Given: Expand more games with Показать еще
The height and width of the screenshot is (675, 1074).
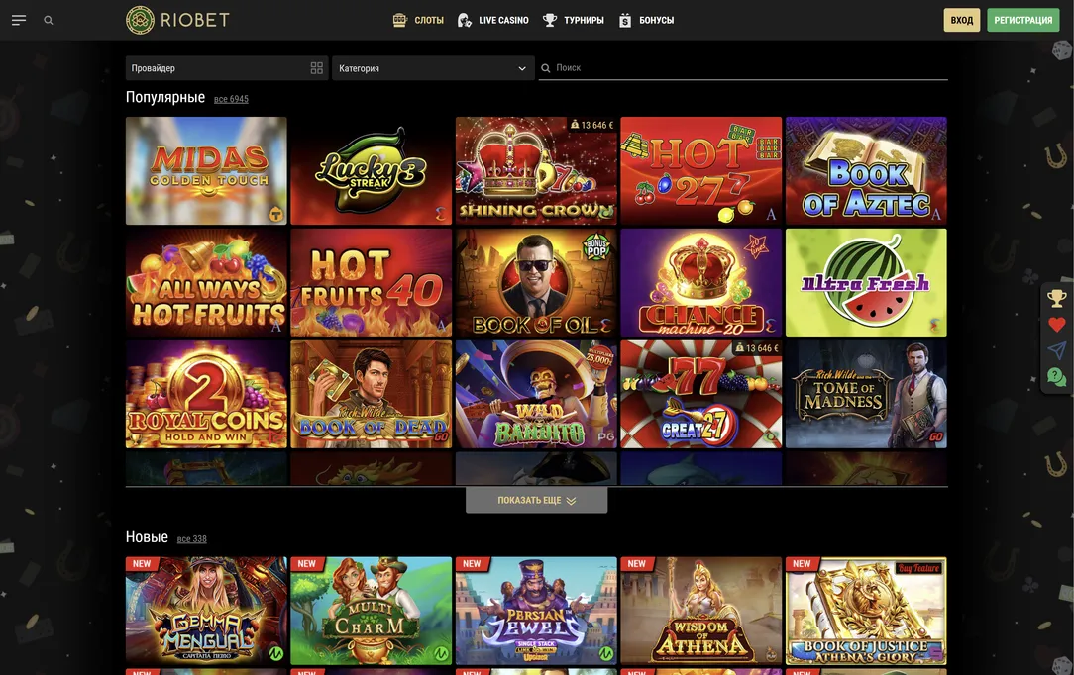Looking at the screenshot, I should click(x=536, y=501).
